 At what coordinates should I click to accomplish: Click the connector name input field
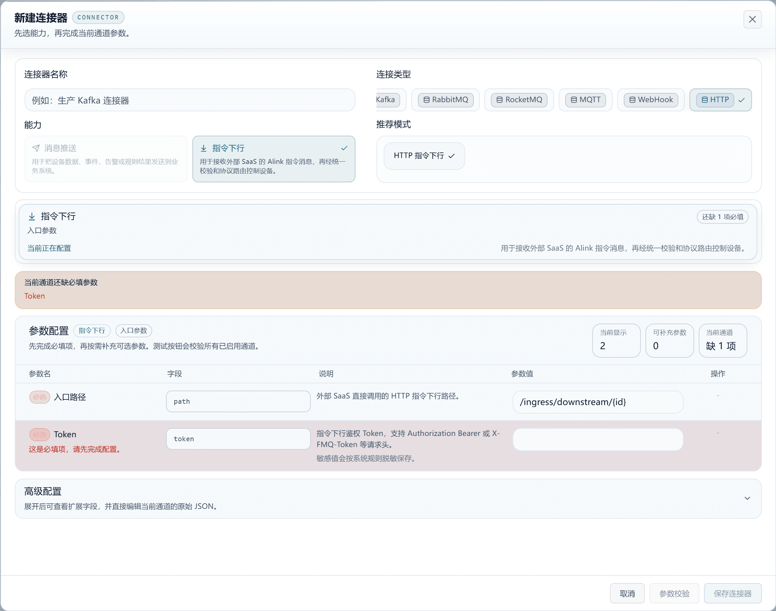coord(190,100)
